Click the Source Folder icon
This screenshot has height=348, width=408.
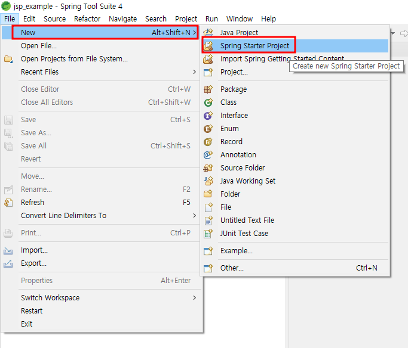pyautogui.click(x=208, y=168)
